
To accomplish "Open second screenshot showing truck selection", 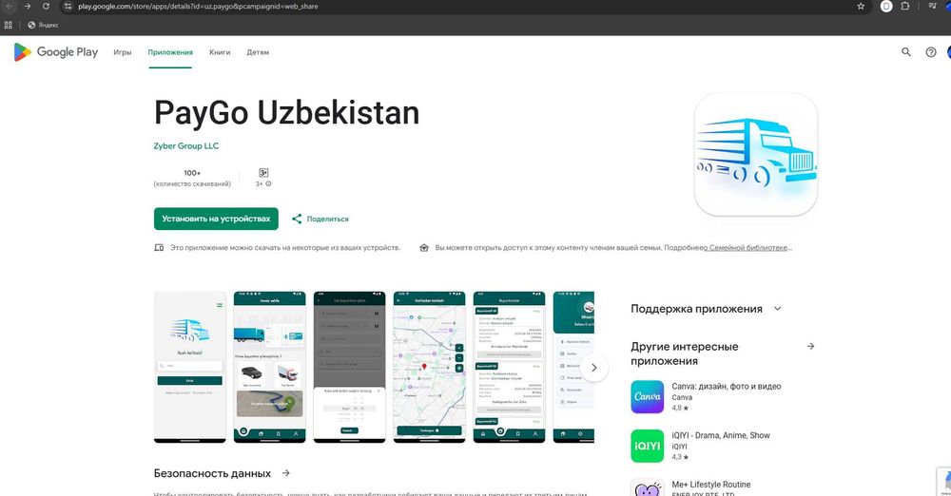I will pyautogui.click(x=270, y=367).
